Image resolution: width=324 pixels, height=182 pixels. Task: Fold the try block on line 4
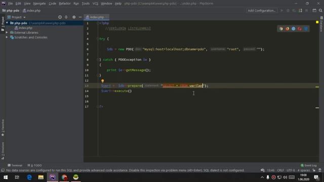(x=98, y=39)
